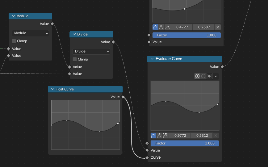Set vector handle type in Evaluate Curve
Screen dimensions: 268x167
[x=159, y=136]
